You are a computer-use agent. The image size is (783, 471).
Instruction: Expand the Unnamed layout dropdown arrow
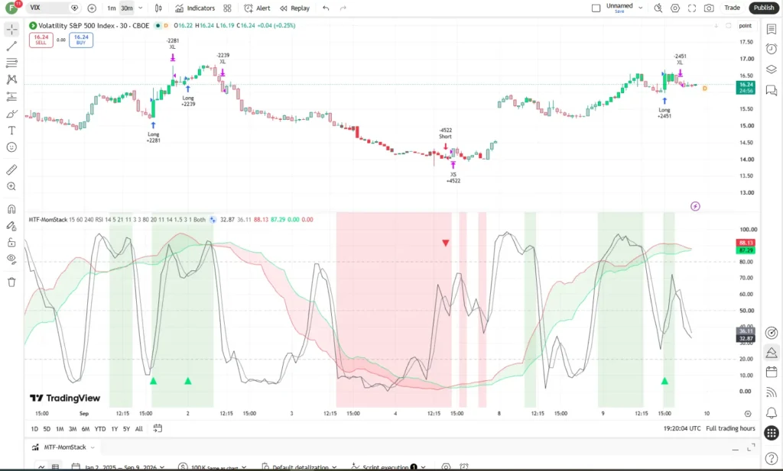640,8
